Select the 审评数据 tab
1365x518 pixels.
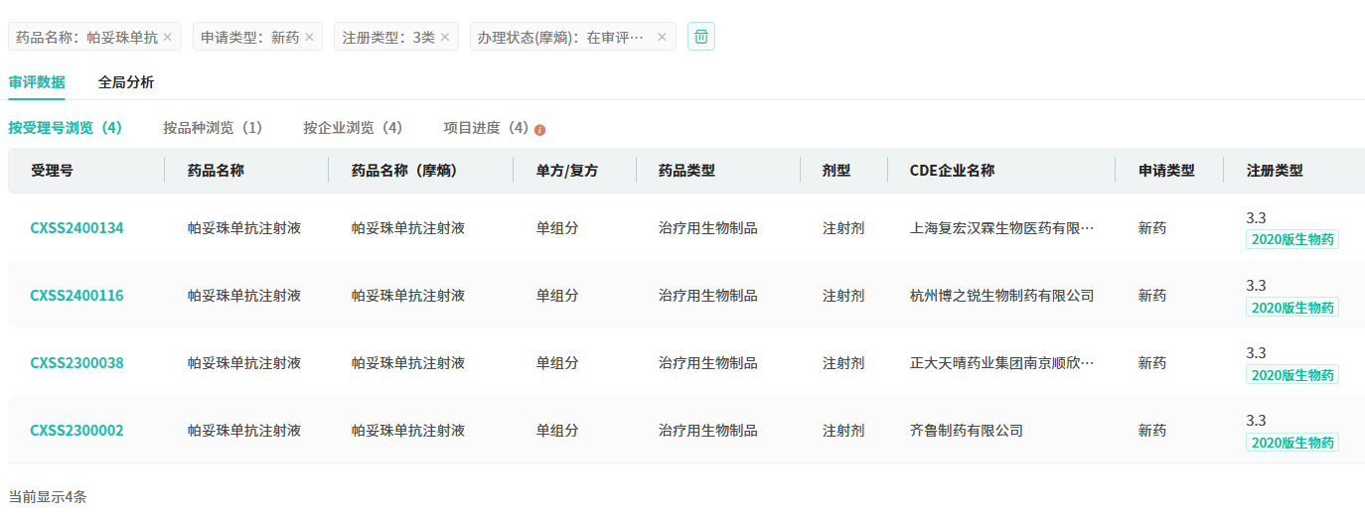(x=37, y=82)
